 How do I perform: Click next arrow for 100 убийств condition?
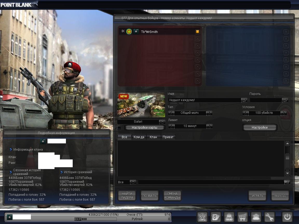click(283, 113)
